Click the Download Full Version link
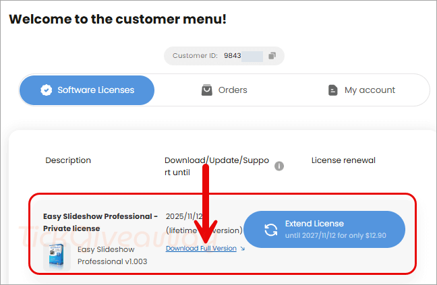This screenshot has width=437, height=285. pyautogui.click(x=201, y=248)
